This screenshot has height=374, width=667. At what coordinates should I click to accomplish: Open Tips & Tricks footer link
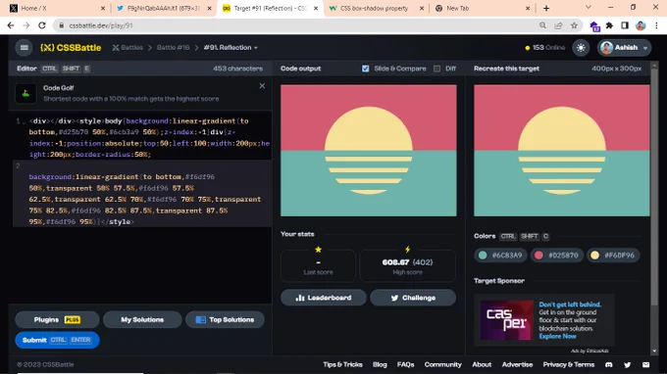(342, 364)
